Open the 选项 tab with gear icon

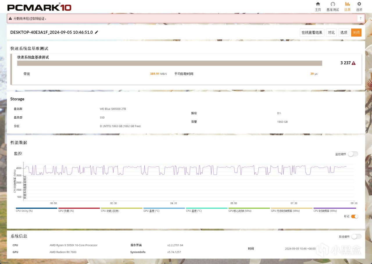tap(359, 6)
